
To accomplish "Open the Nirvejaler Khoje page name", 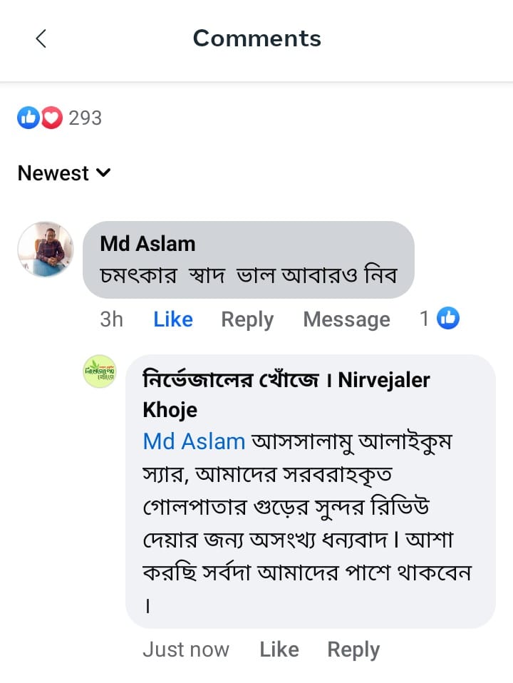I will pos(286,394).
